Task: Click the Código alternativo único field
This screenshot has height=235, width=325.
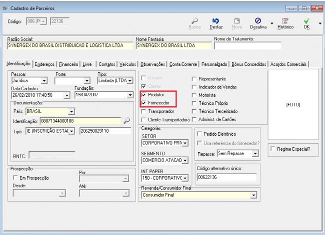Action: [225, 177]
